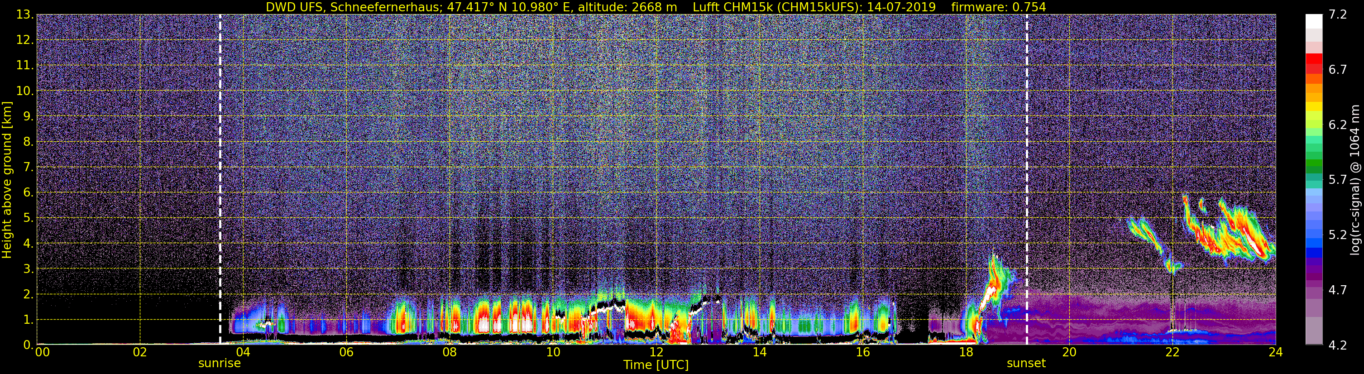Click the 'sunrise' label under the time axis
The width and height of the screenshot is (1364, 374).
219,364
